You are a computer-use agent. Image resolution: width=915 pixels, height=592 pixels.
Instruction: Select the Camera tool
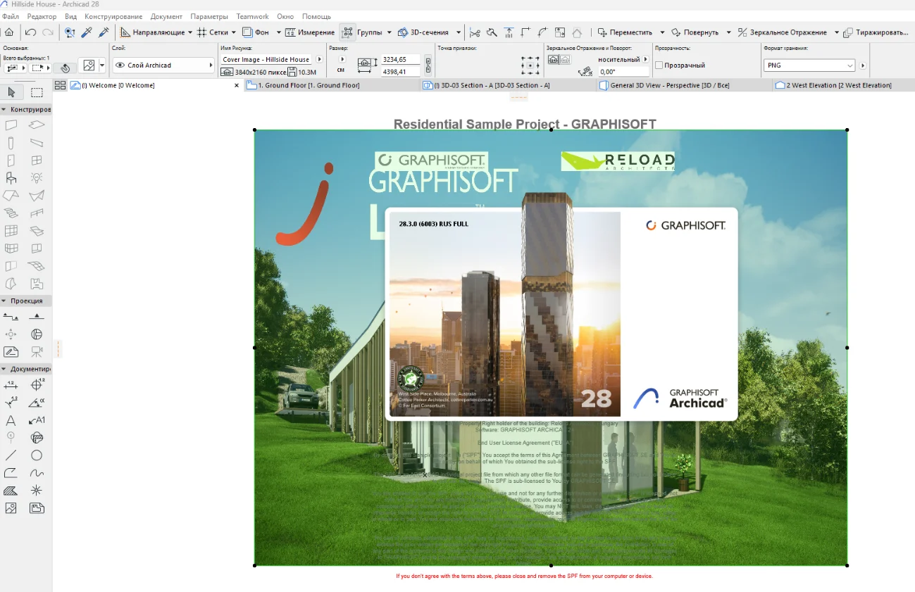click(x=37, y=352)
